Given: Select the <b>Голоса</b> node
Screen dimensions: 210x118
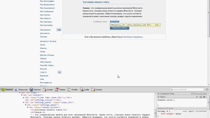Looking at the screenshot, I should tap(38, 112).
